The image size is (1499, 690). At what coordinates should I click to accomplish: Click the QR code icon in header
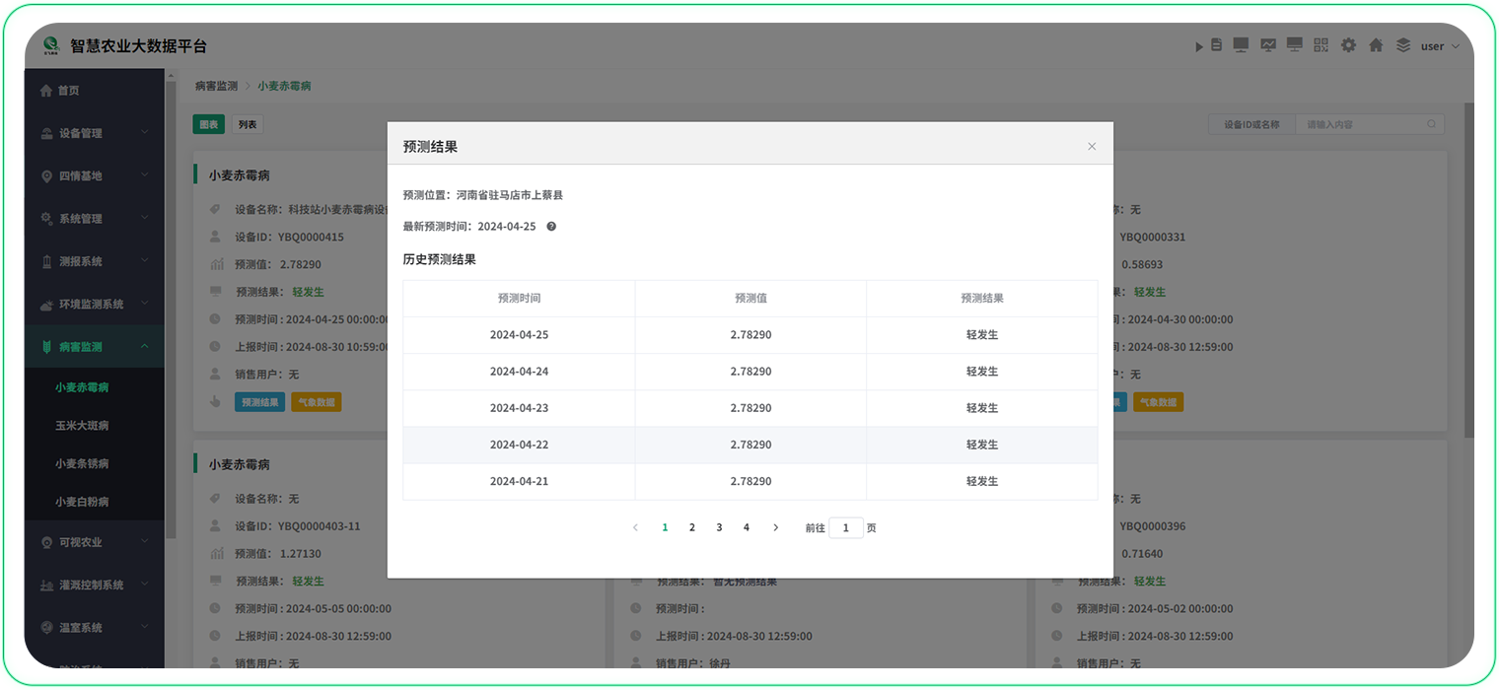click(x=1321, y=45)
